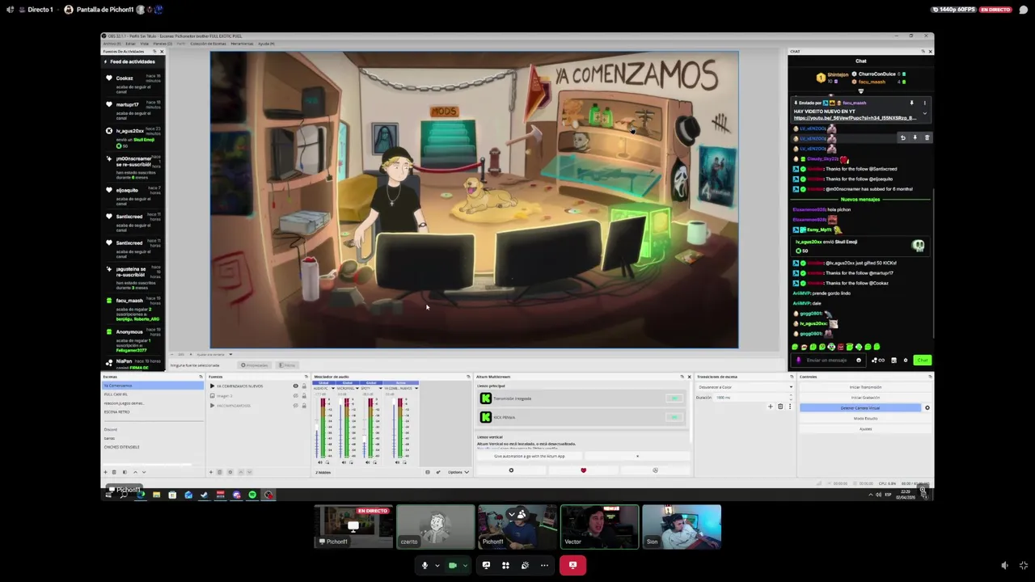Viewport: 1035px width, 582px height.
Task: Click the green Chat send button
Action: click(923, 360)
